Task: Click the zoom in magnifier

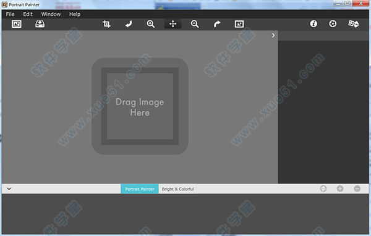Action: coord(151,24)
